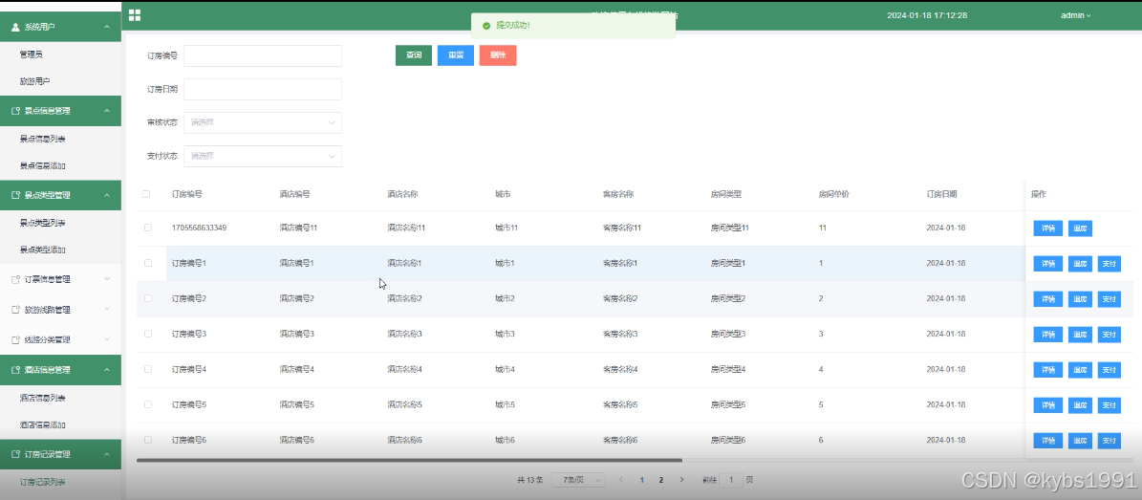
Task: Check the 订房编号1 row checkbox
Action: [x=148, y=262]
